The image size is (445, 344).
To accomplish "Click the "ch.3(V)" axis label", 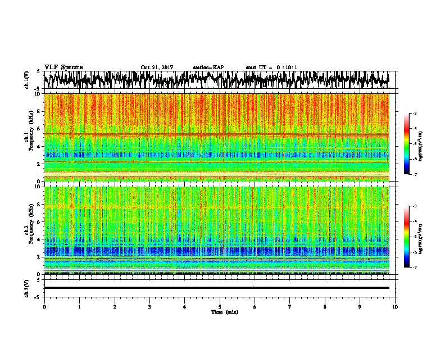I will (x=27, y=288).
